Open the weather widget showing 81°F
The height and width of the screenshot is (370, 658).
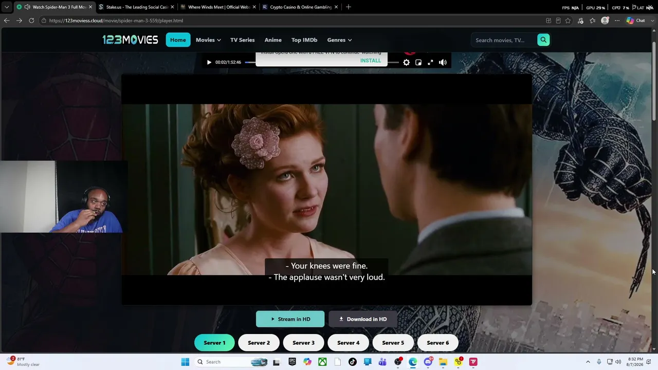[23, 362]
